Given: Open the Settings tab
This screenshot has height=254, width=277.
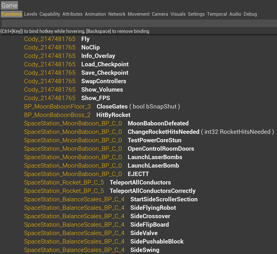Looking at the screenshot, I should (196, 14).
